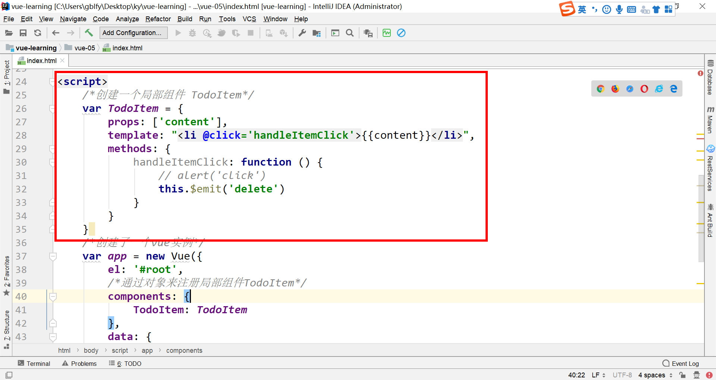Open the Navigate menu

(x=73, y=19)
